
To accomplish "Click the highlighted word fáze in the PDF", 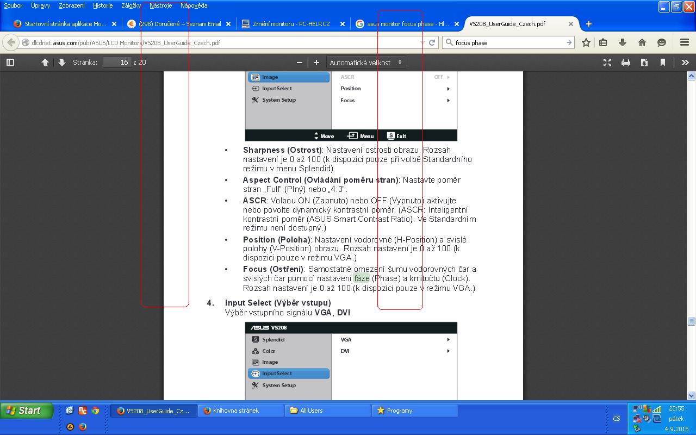I will point(362,278).
